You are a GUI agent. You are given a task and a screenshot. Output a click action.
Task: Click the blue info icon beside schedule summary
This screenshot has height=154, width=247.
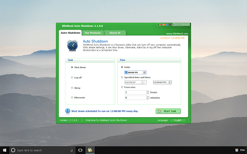click(68, 111)
